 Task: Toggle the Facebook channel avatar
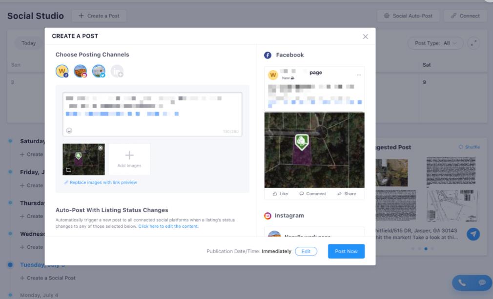[62, 71]
